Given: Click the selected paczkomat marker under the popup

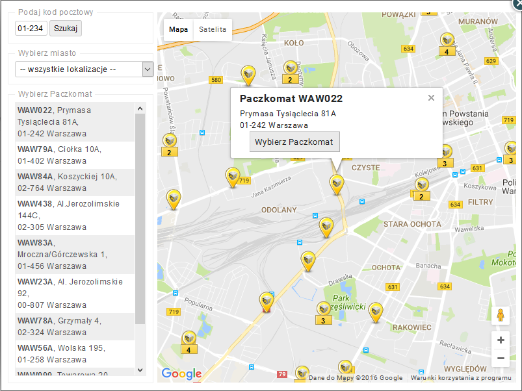Looking at the screenshot, I should 337,184.
